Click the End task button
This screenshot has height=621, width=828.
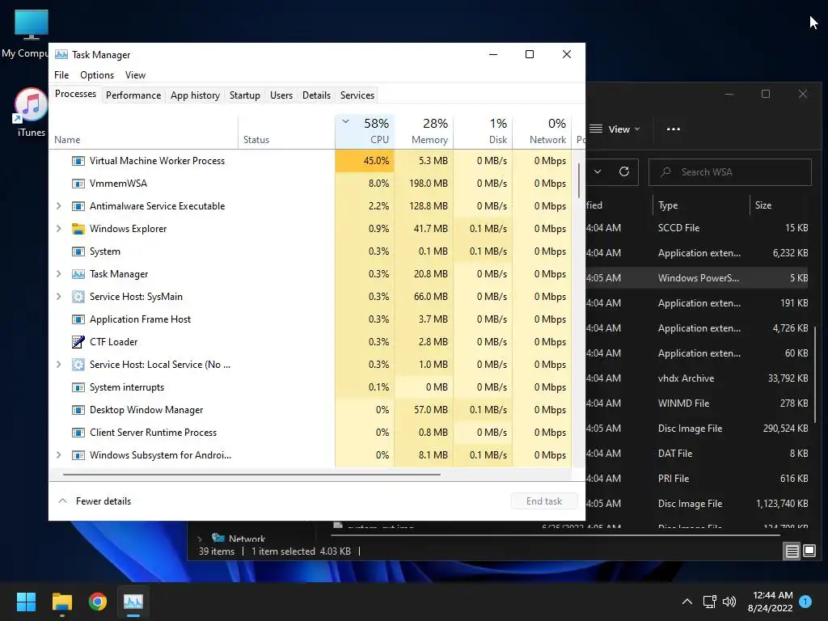click(x=544, y=501)
